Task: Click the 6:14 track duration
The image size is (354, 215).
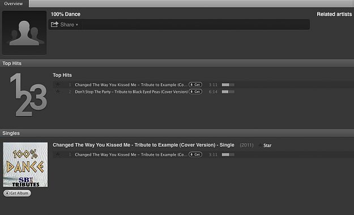Action: point(213,92)
